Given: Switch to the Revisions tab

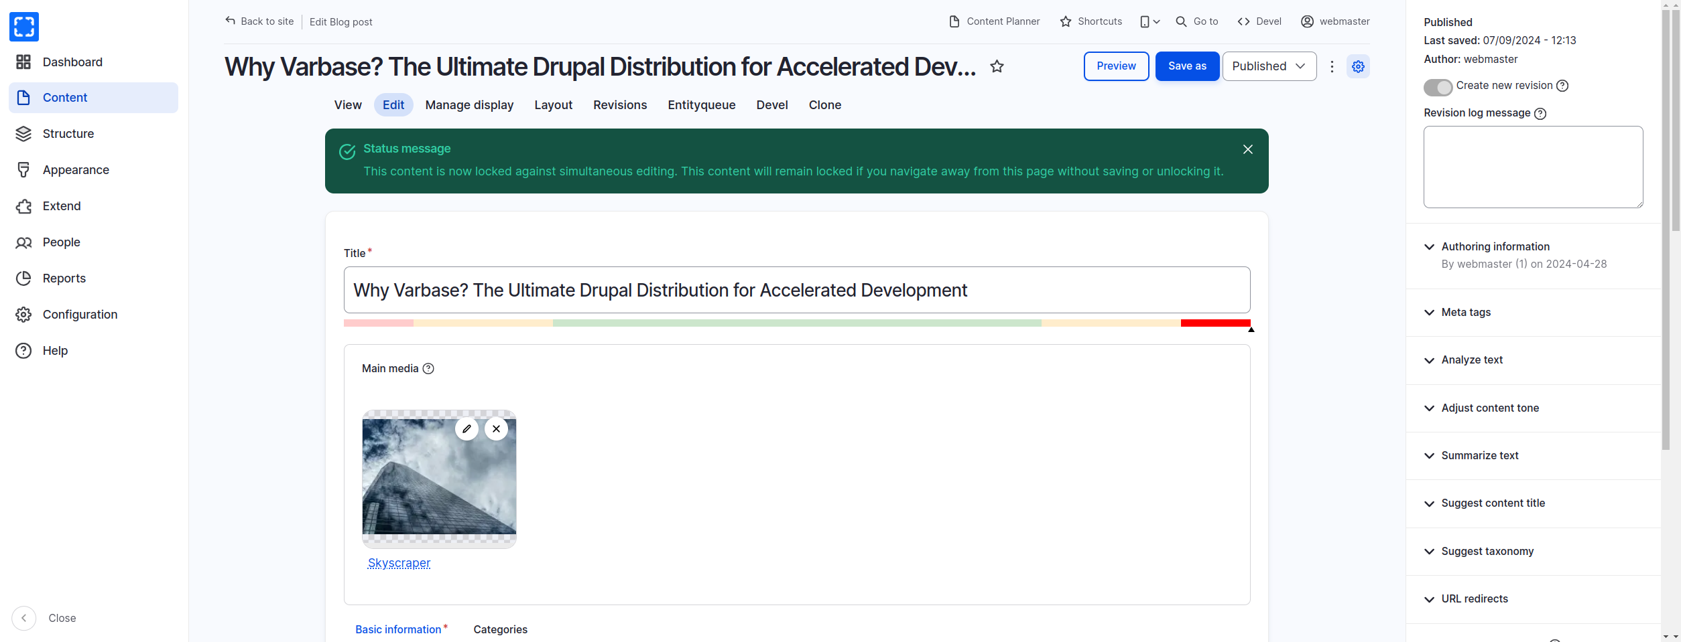Looking at the screenshot, I should 619,105.
